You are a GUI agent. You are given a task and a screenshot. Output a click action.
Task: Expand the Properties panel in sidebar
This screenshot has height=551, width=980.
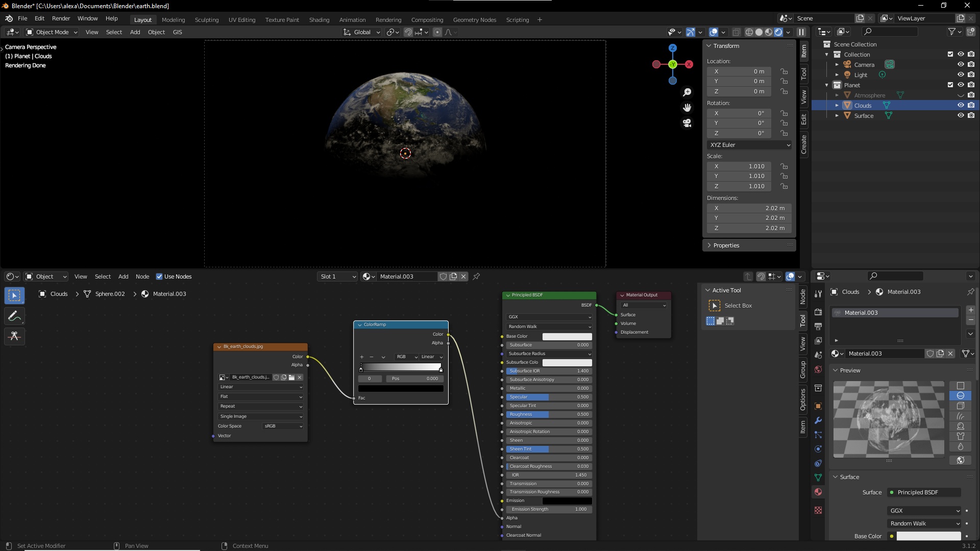point(726,245)
